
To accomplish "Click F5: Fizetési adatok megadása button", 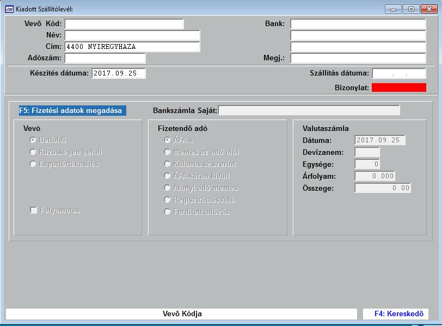I will point(72,110).
